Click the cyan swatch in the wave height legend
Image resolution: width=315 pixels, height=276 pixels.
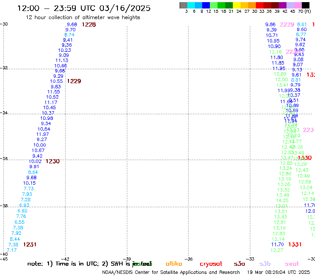(191, 5)
